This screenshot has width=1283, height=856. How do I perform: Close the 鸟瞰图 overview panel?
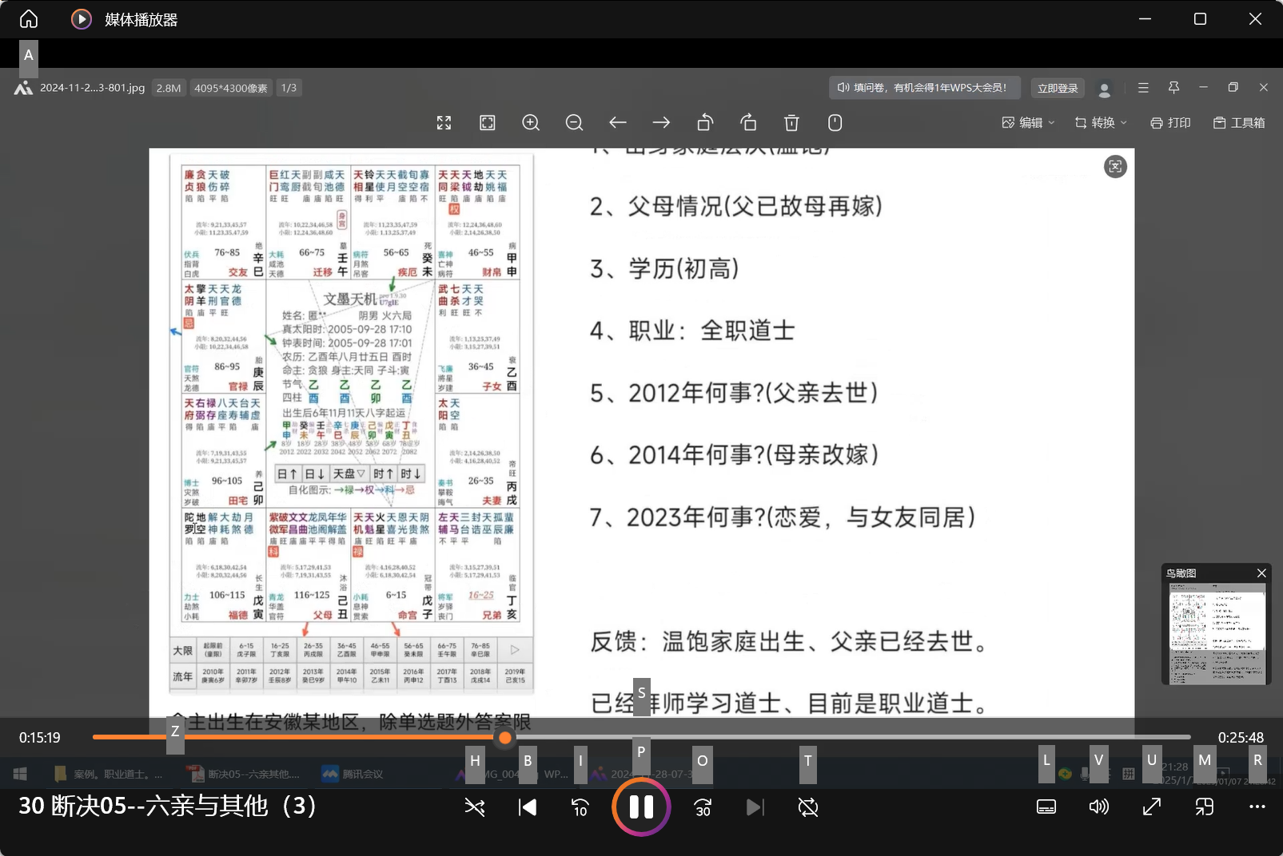pyautogui.click(x=1261, y=573)
